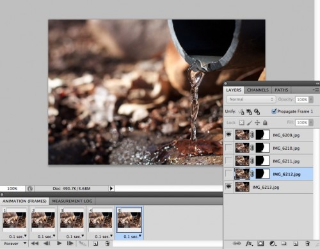
Task: Switch to the Measurement Log tab
Action: point(72,201)
